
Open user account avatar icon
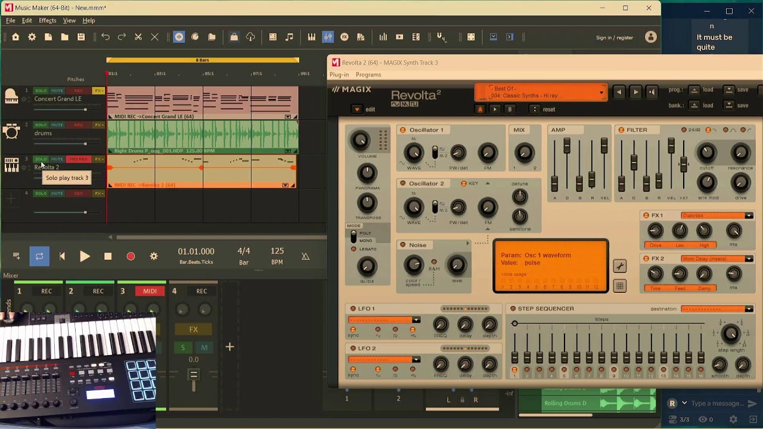(651, 37)
